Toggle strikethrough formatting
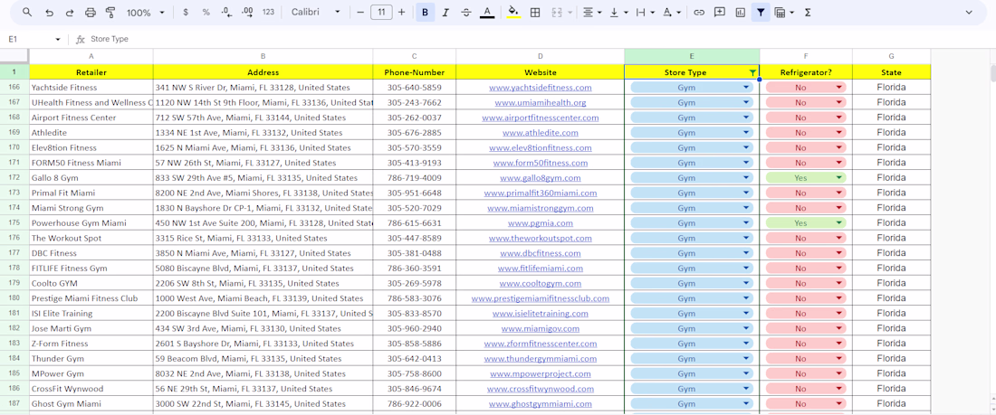Viewport: 996px width, 415px height. point(466,12)
